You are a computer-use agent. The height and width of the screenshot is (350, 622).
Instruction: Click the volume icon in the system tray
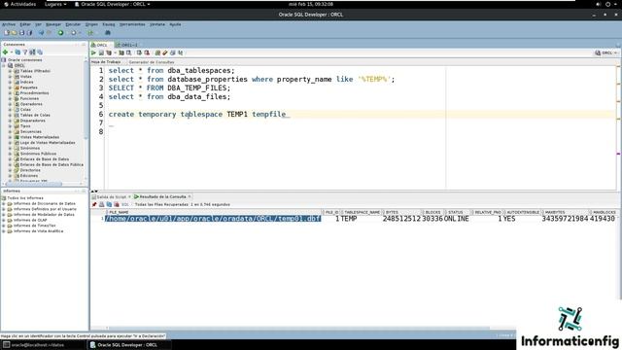(598, 4)
